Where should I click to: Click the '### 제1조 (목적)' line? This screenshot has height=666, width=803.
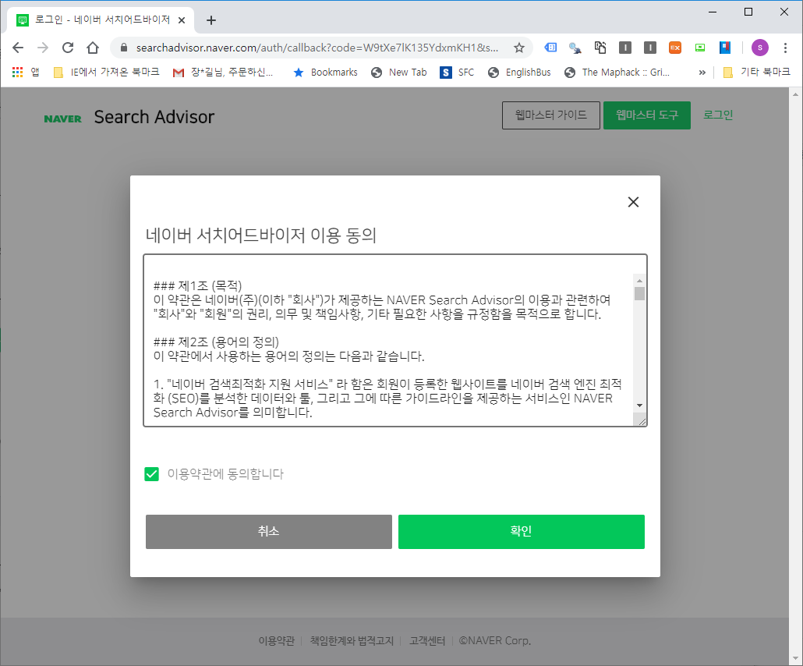[x=198, y=285]
